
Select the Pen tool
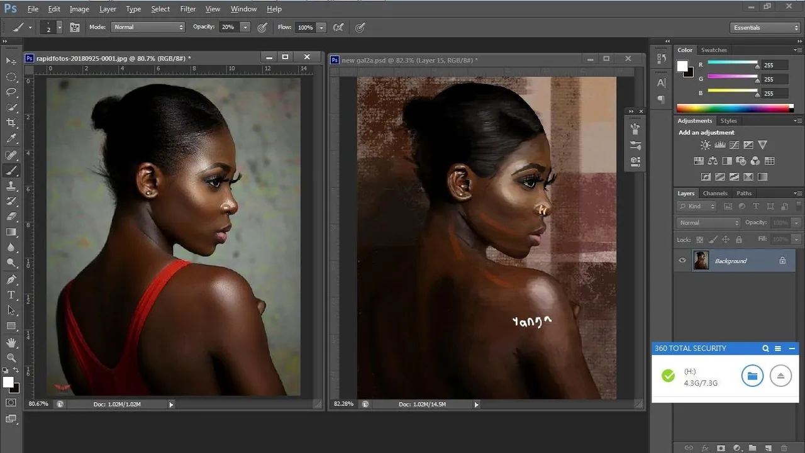pos(11,279)
